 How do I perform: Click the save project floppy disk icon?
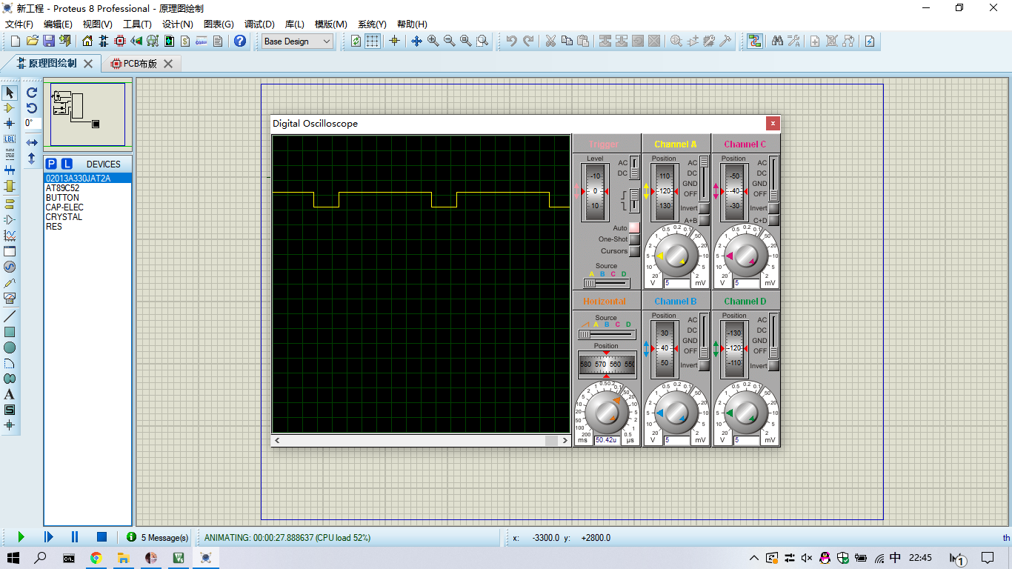click(x=49, y=41)
